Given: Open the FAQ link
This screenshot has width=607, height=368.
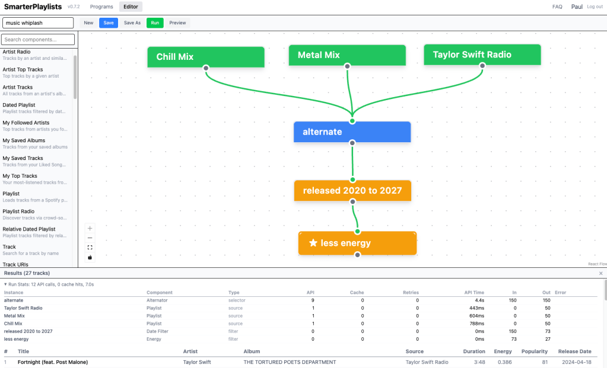Looking at the screenshot, I should pyautogui.click(x=557, y=7).
